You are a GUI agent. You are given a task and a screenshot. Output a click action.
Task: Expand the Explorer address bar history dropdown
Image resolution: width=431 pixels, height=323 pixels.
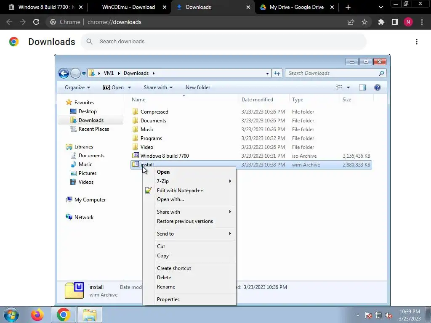tap(267, 73)
